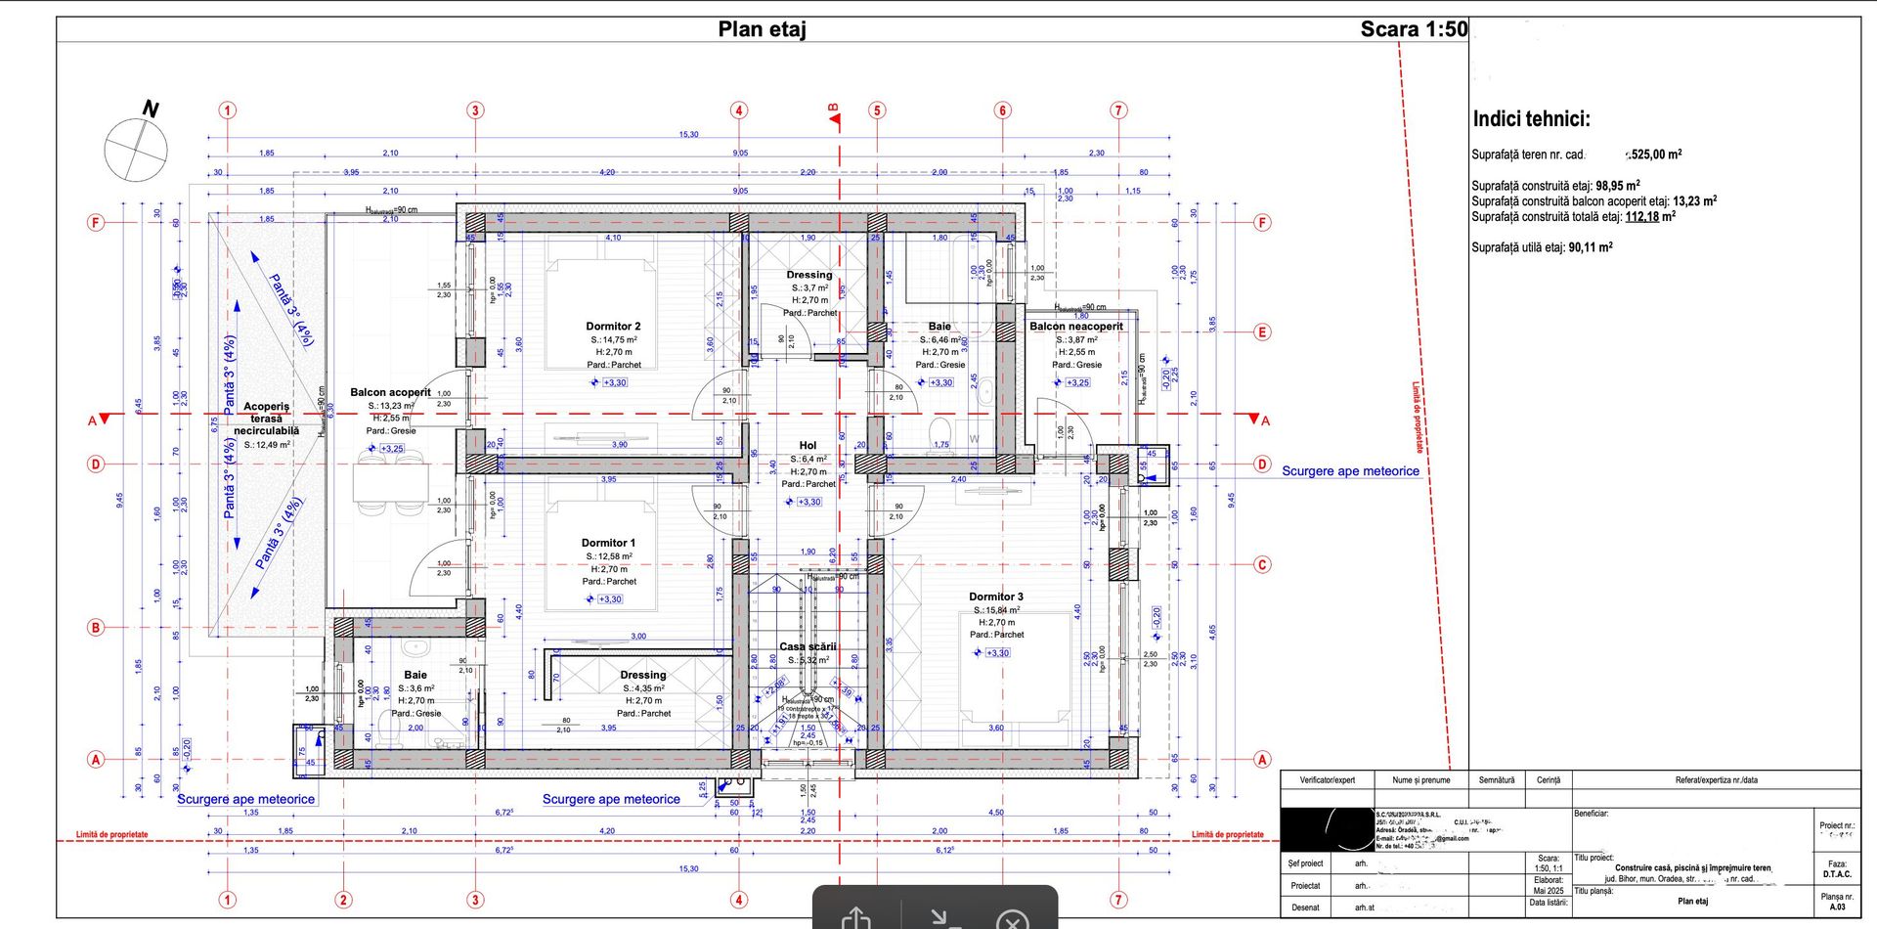Click the Scara 1:50 scale text
This screenshot has height=929, width=1877.
(x=1413, y=29)
